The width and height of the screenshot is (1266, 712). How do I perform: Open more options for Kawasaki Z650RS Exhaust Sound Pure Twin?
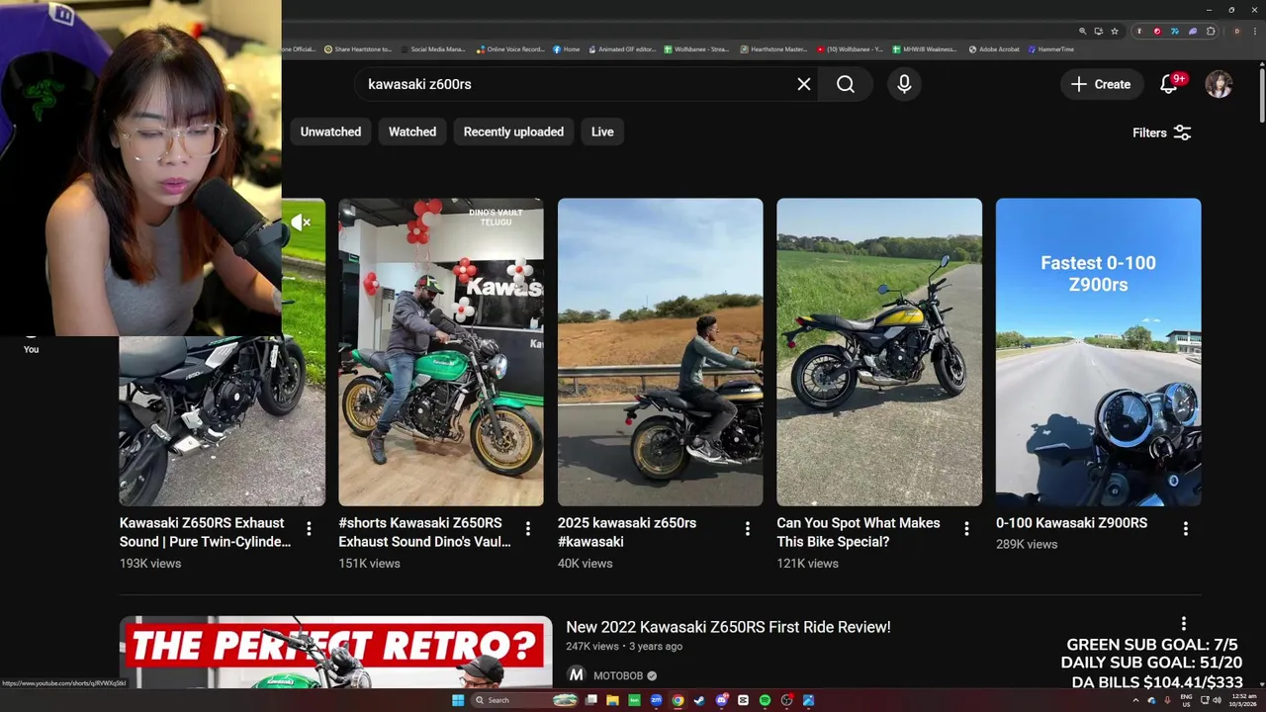click(309, 529)
